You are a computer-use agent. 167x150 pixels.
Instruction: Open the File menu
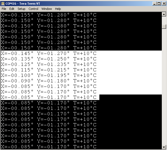click(4, 9)
